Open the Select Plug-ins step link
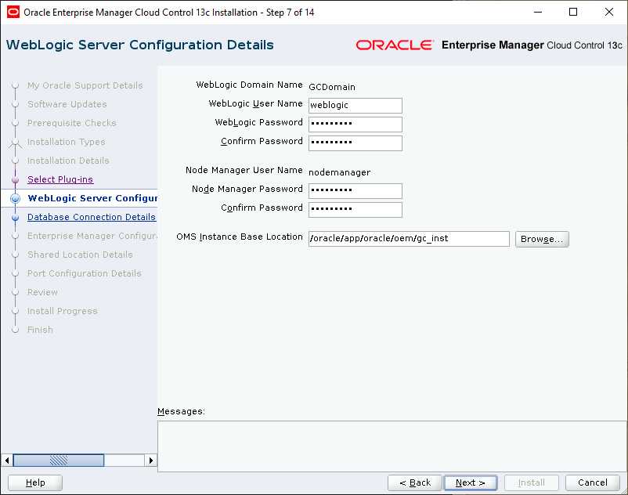 tap(60, 179)
